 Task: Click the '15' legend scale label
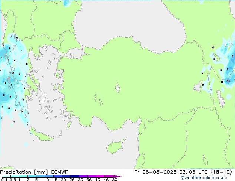tap(55, 180)
